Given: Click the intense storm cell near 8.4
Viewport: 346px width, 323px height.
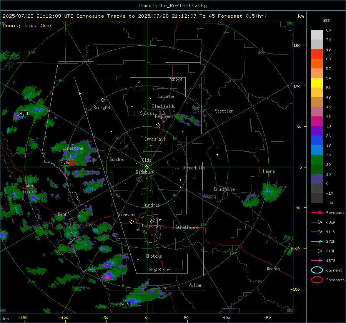Looking at the screenshot, I should coord(17,115).
